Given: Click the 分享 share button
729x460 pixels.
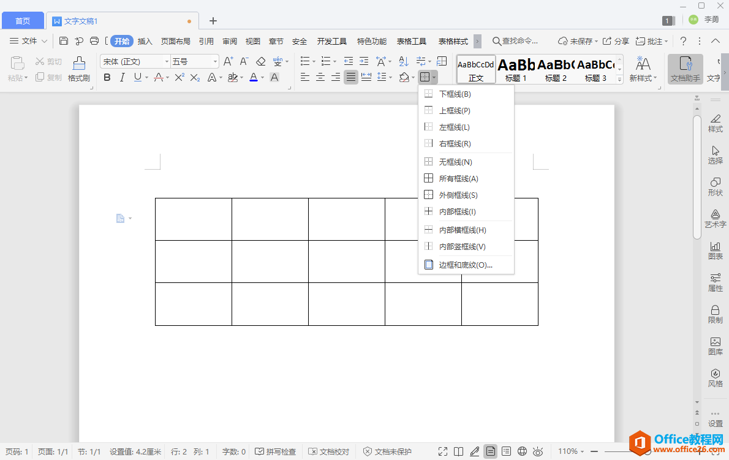Looking at the screenshot, I should [616, 42].
